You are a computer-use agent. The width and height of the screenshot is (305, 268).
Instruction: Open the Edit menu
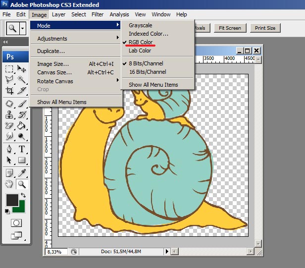point(21,14)
